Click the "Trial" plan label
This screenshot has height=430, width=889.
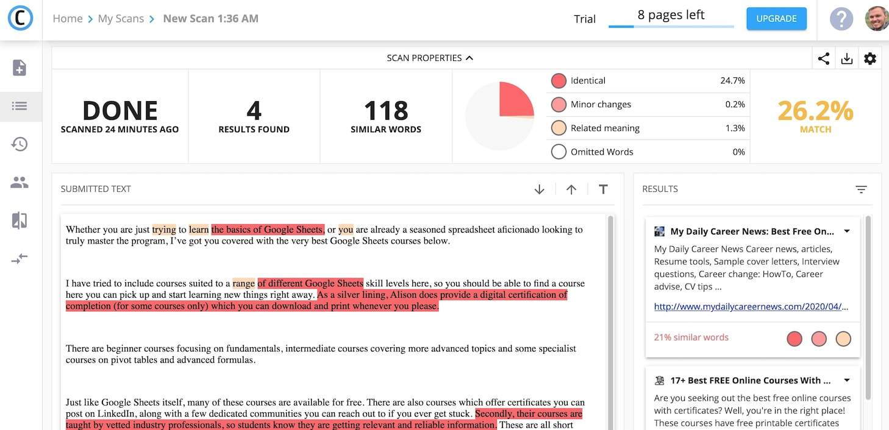point(585,19)
